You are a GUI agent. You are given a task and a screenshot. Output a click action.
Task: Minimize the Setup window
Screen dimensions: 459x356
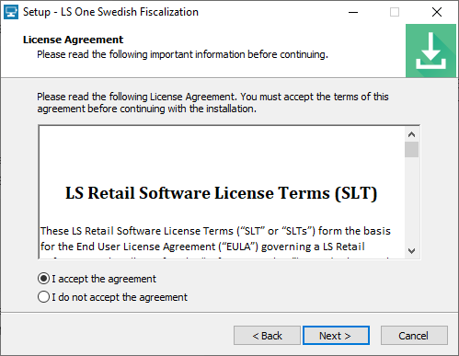point(353,12)
